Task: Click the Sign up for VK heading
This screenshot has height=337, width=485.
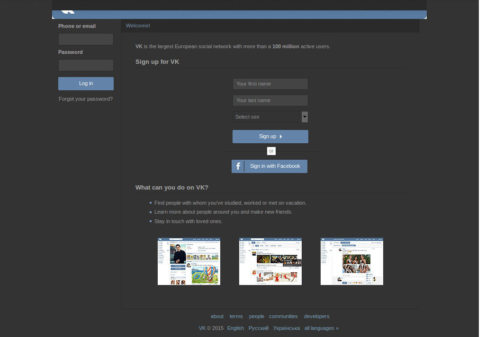Action: pos(157,62)
